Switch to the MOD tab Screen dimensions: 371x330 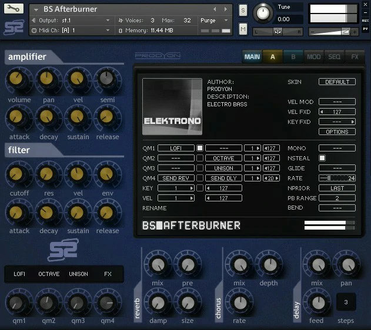click(x=314, y=57)
